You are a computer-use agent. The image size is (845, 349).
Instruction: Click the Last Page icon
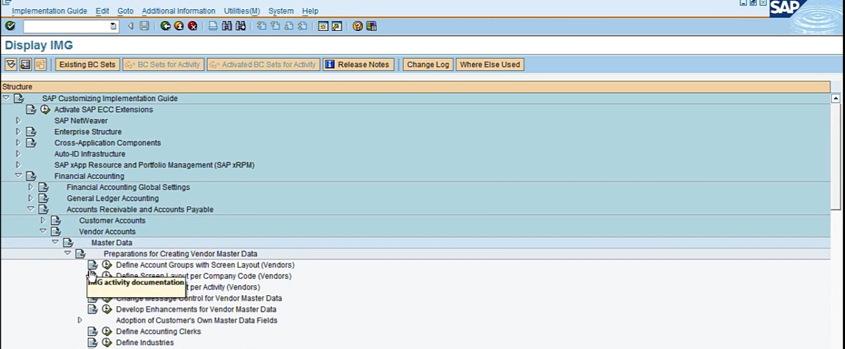302,26
